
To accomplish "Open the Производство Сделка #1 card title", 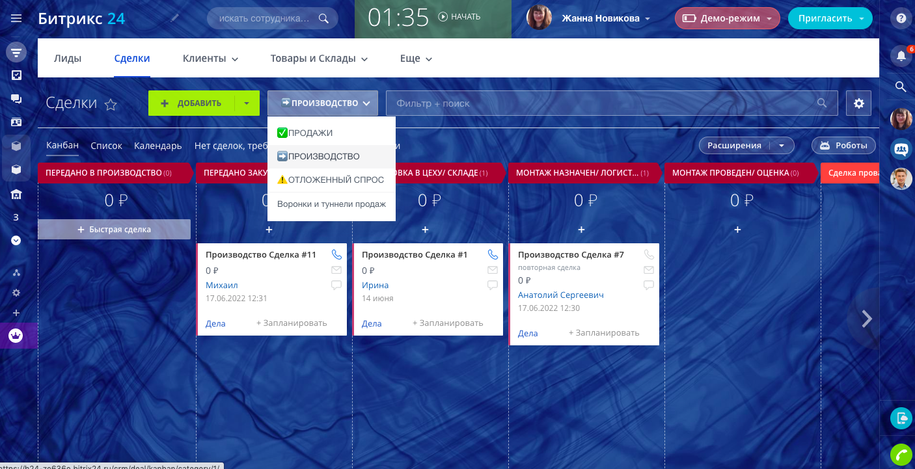I will coord(415,255).
